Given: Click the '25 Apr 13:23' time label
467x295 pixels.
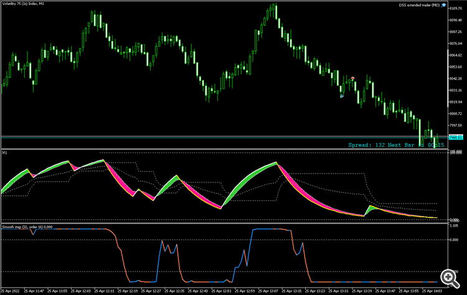Looking at the screenshot, I should coord(315,291).
